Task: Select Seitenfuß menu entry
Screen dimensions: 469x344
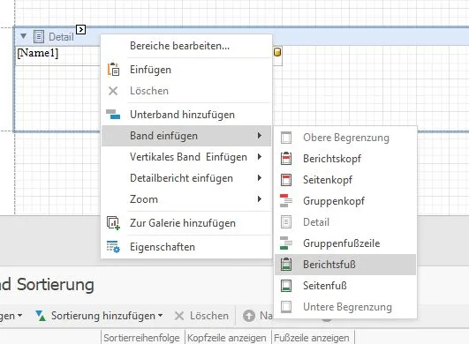Action: pos(345,286)
